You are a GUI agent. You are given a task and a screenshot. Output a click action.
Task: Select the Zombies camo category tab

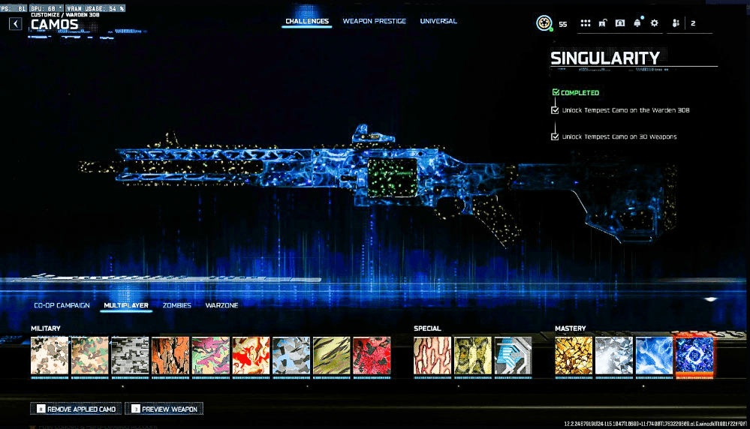(176, 305)
